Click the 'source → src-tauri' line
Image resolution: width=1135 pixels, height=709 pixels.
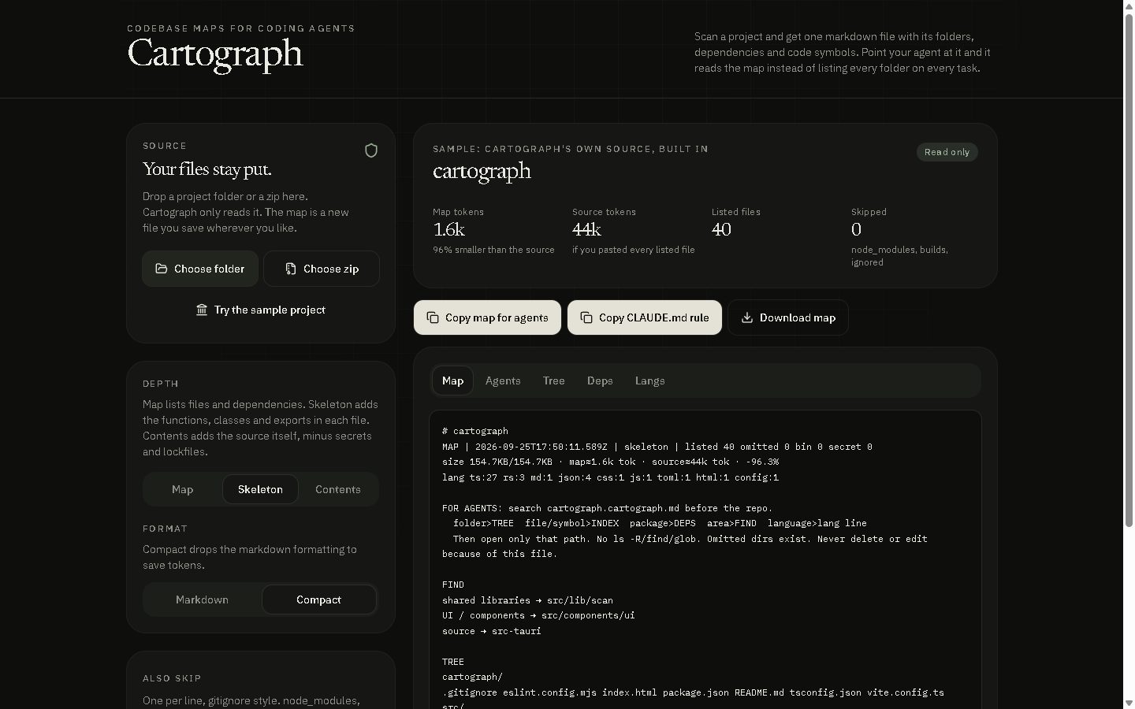[x=492, y=631]
